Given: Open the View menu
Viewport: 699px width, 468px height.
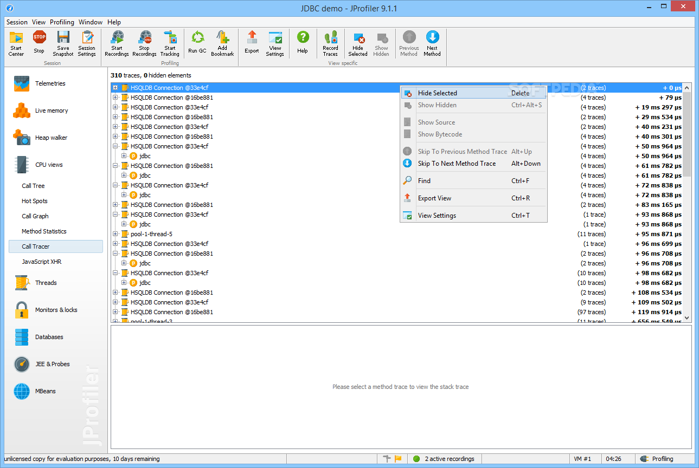Looking at the screenshot, I should pos(39,22).
